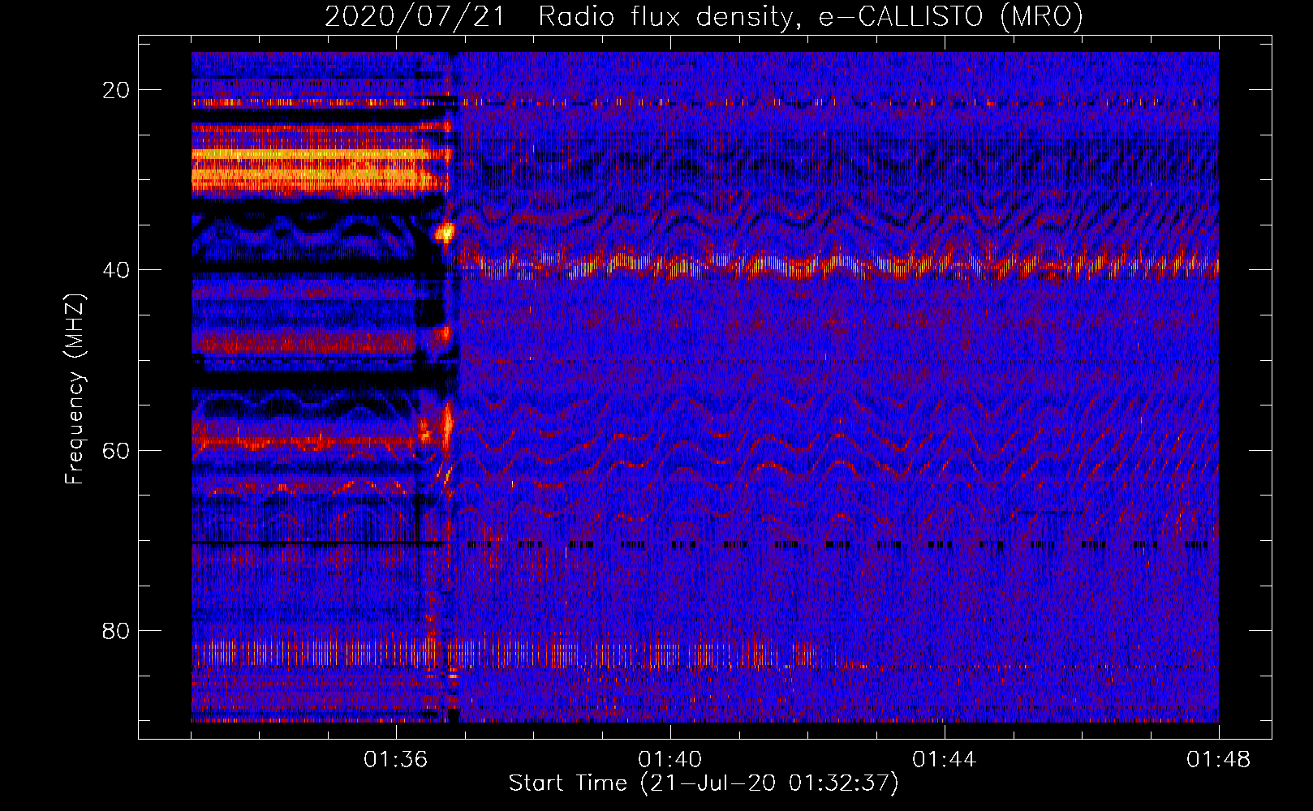Viewport: 1313px width, 811px height.
Task: Click the '01:44' time tick label
Action: [945, 760]
